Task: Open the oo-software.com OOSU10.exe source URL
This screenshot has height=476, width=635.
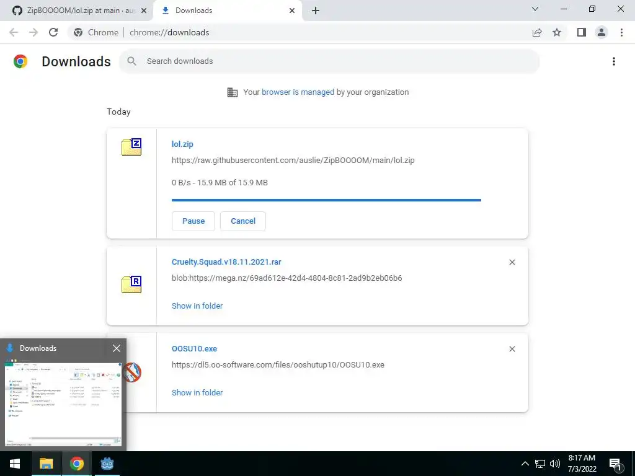Action: point(278,364)
